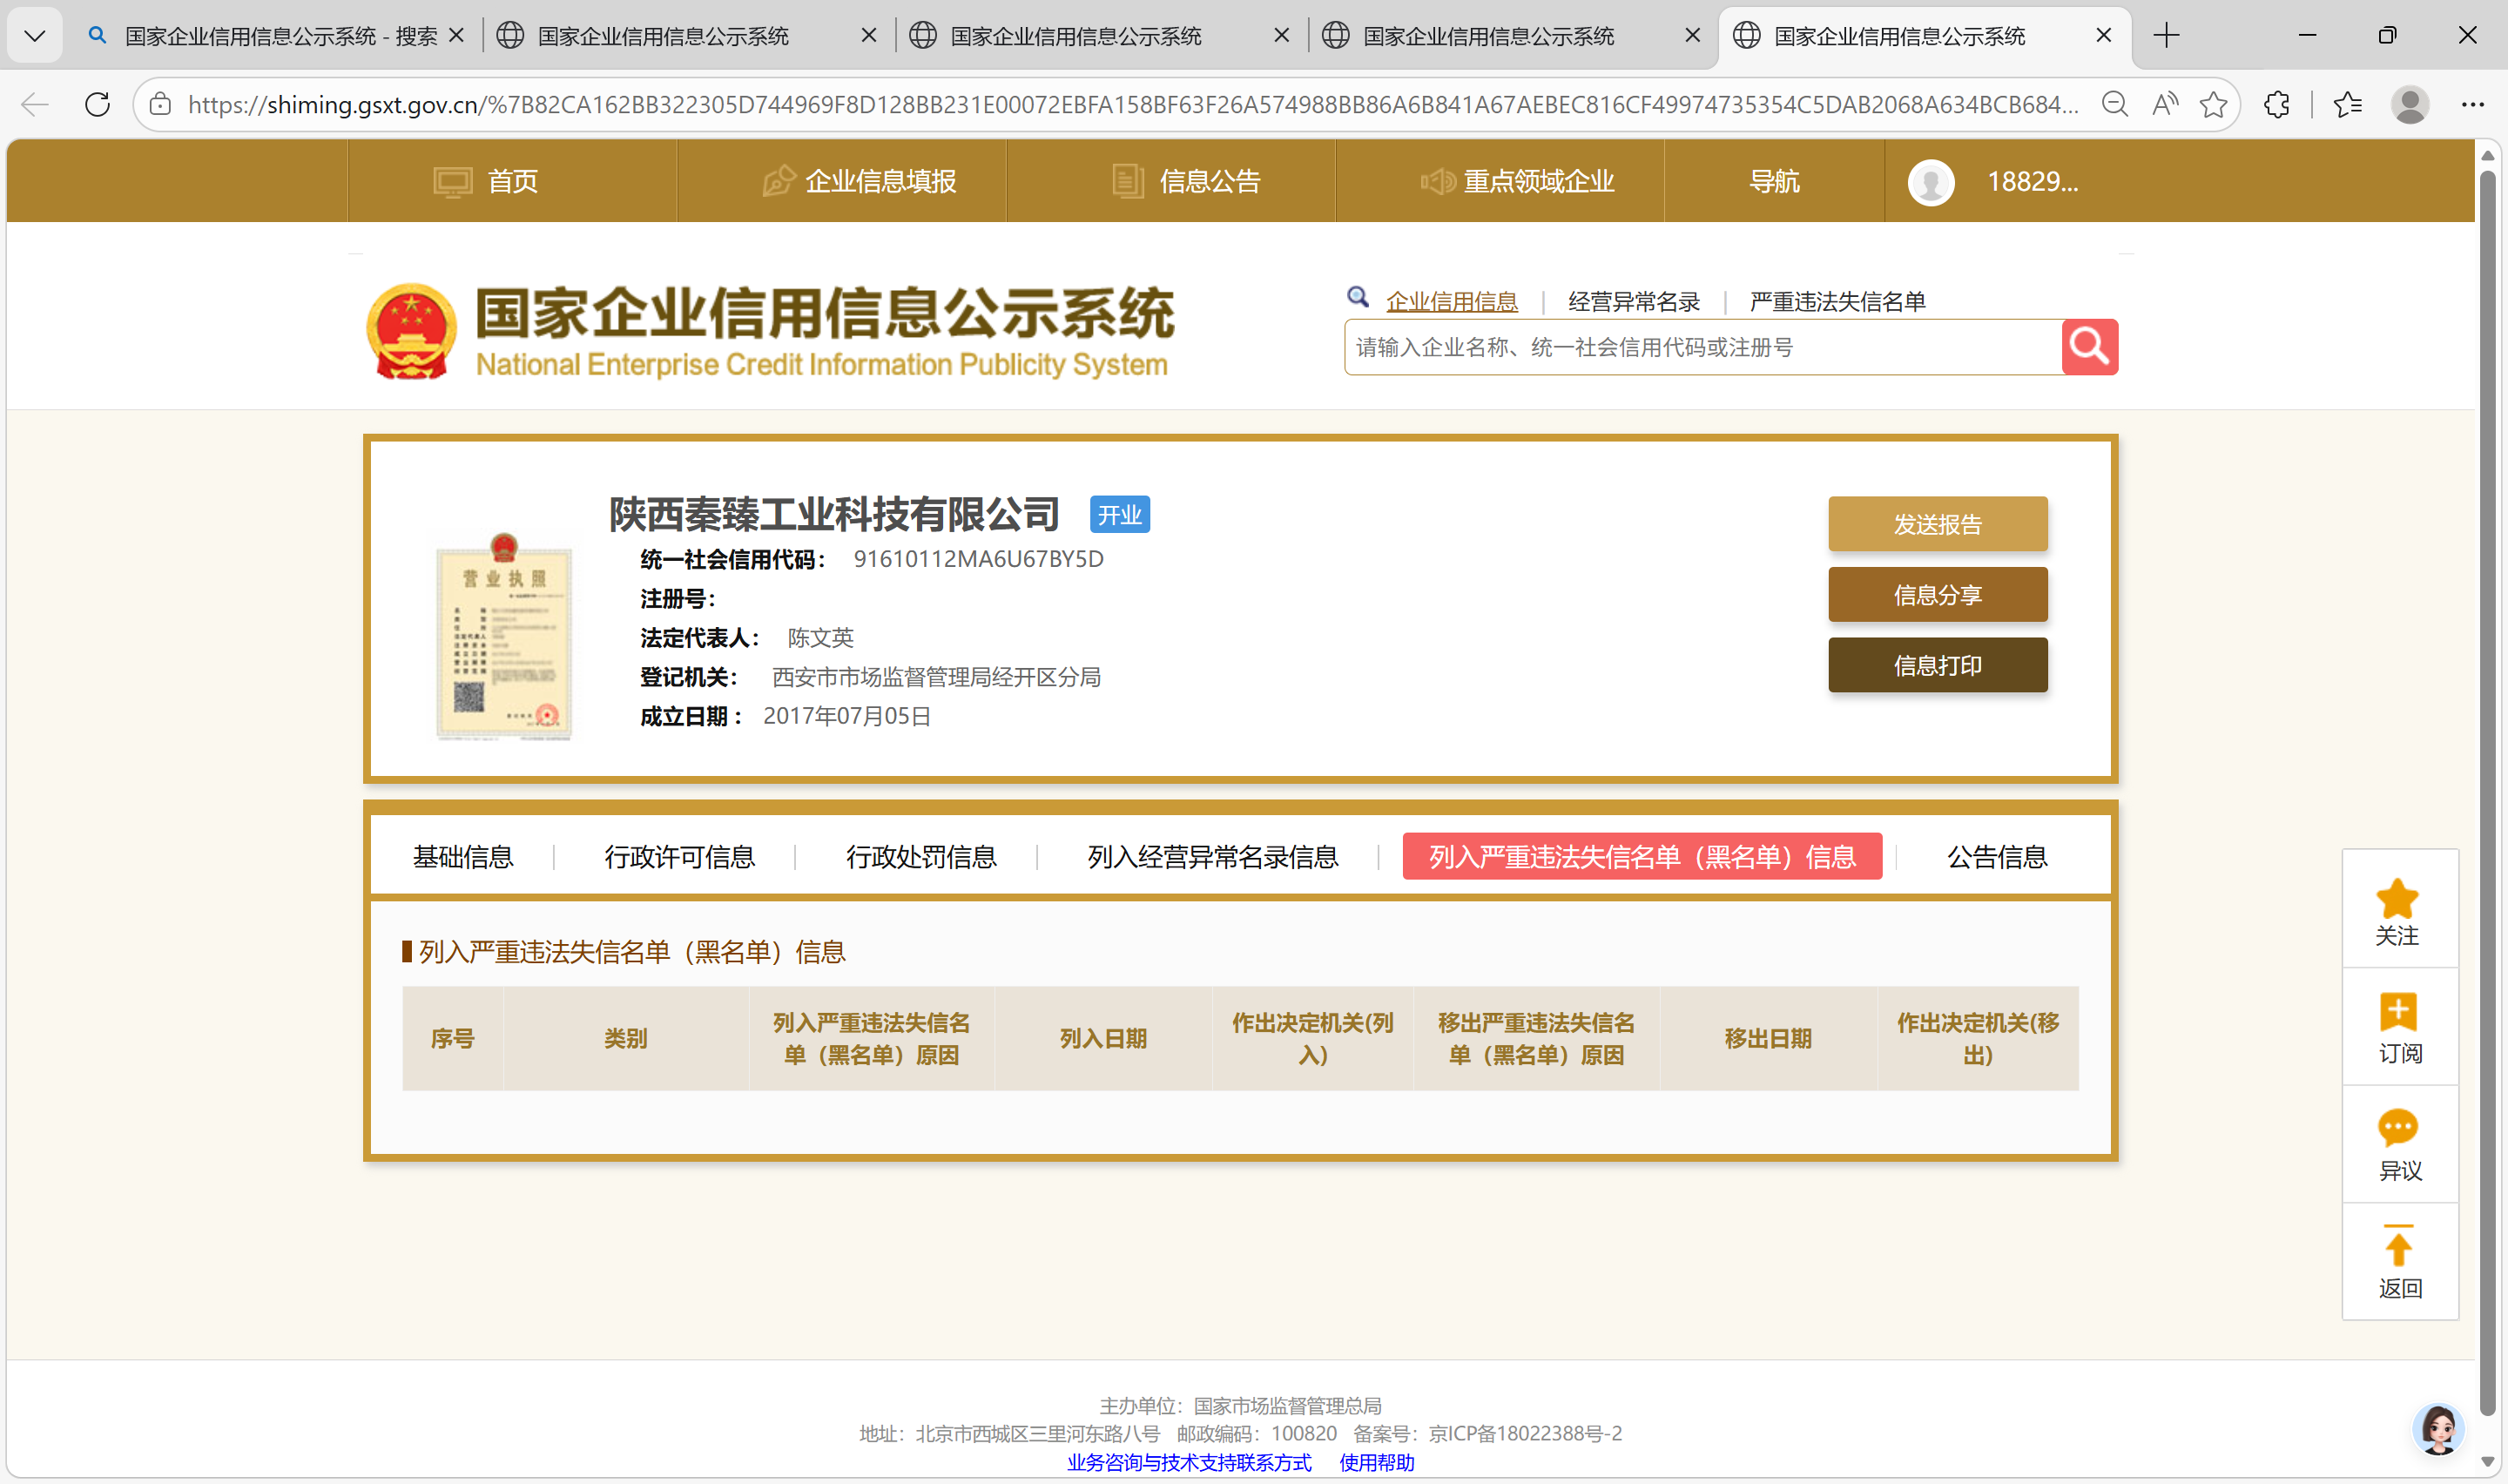Click the browser refresh icon

[x=97, y=104]
